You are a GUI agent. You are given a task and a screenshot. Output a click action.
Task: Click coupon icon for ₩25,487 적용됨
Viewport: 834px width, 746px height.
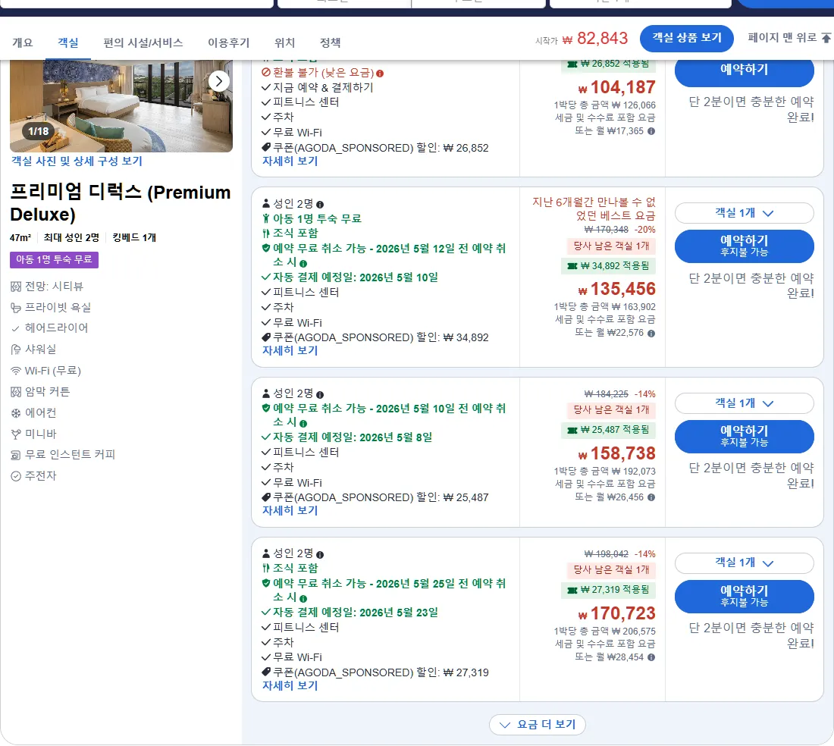click(572, 430)
